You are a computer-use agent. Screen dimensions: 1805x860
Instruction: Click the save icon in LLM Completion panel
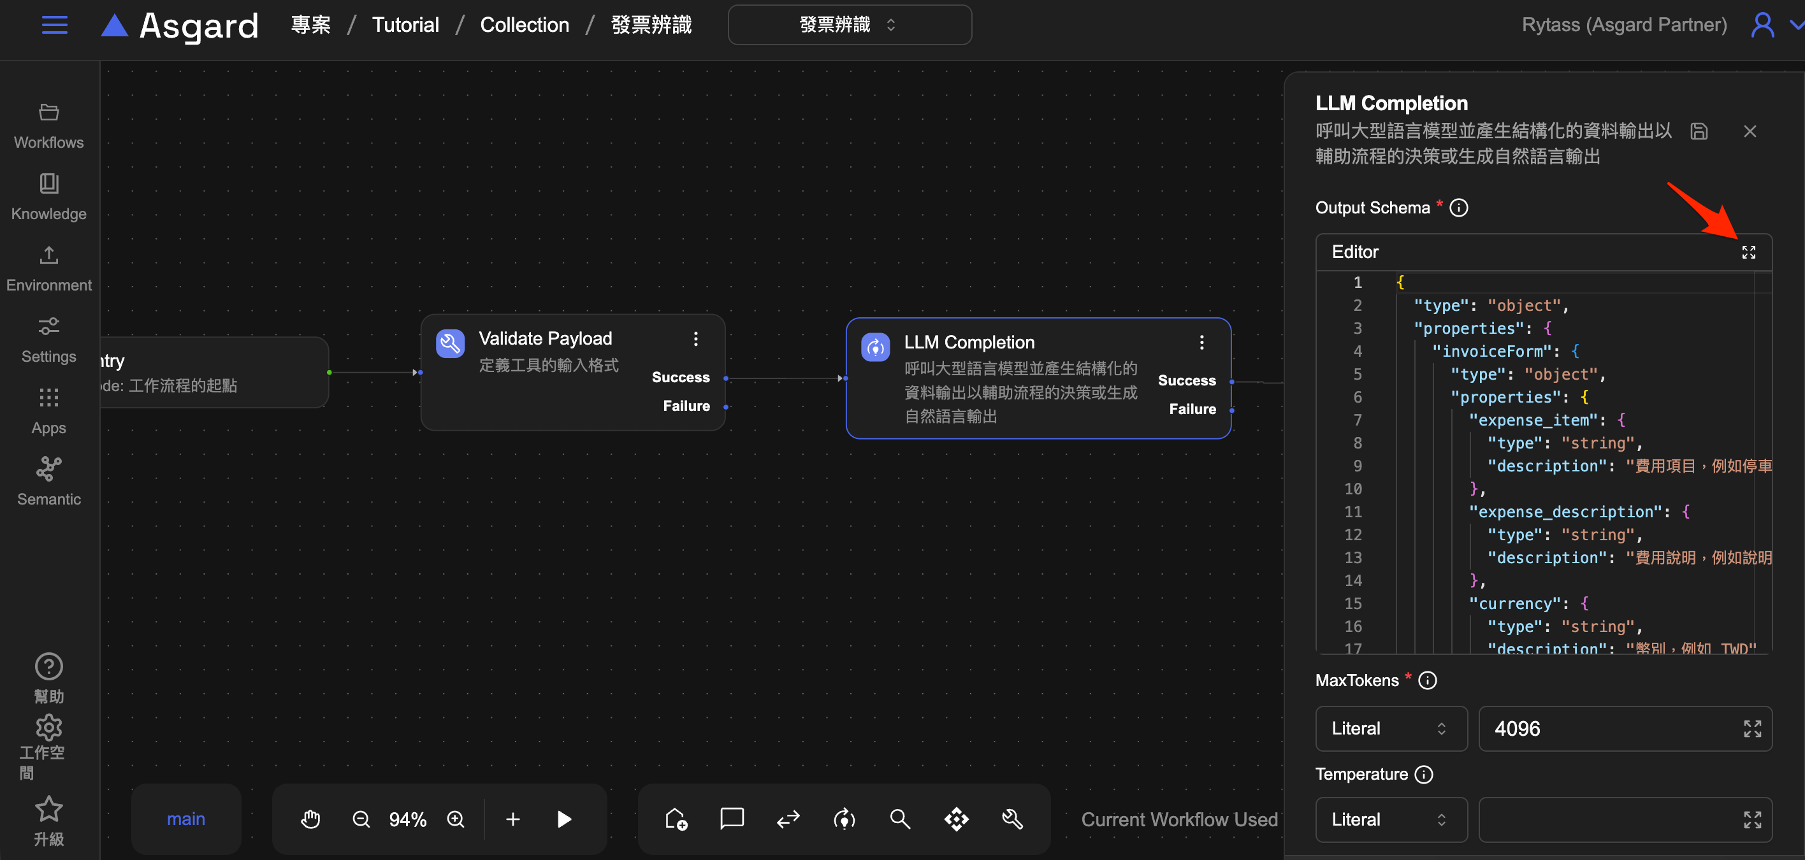(1699, 131)
